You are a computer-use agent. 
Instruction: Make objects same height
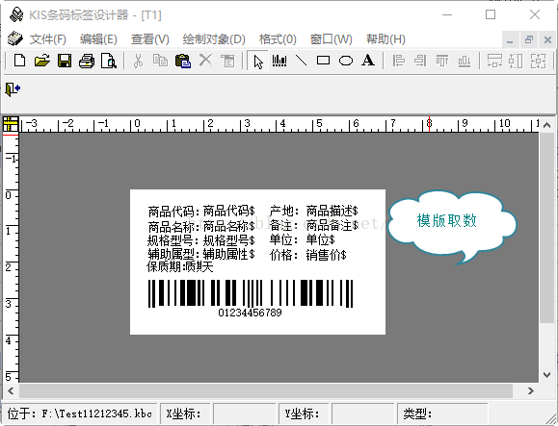(516, 61)
